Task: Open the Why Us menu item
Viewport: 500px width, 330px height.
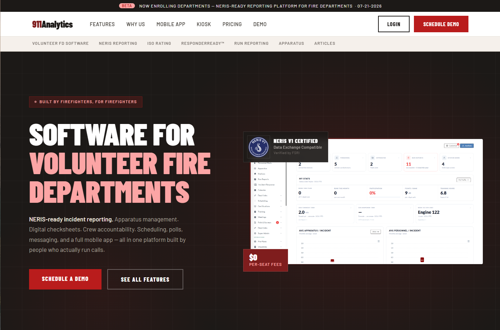Action: pyautogui.click(x=136, y=24)
